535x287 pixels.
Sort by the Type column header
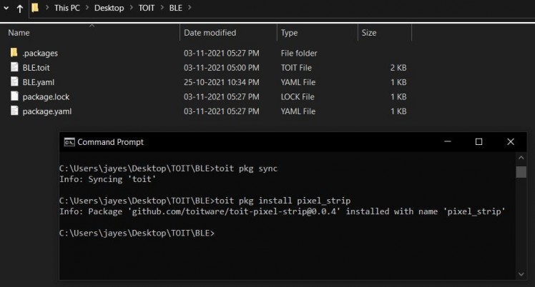290,33
